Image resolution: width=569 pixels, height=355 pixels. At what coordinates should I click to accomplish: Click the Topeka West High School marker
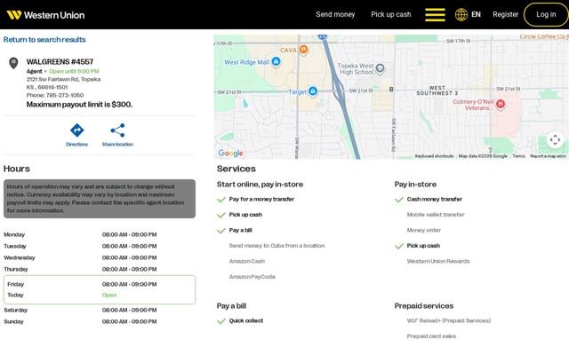(x=380, y=67)
